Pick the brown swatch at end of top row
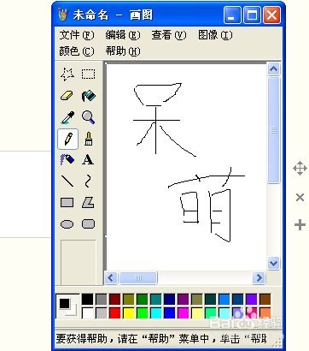 (265, 300)
